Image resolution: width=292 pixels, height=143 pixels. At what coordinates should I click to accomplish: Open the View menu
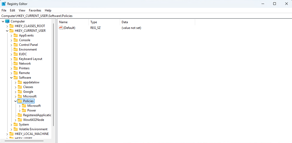[x=22, y=10]
